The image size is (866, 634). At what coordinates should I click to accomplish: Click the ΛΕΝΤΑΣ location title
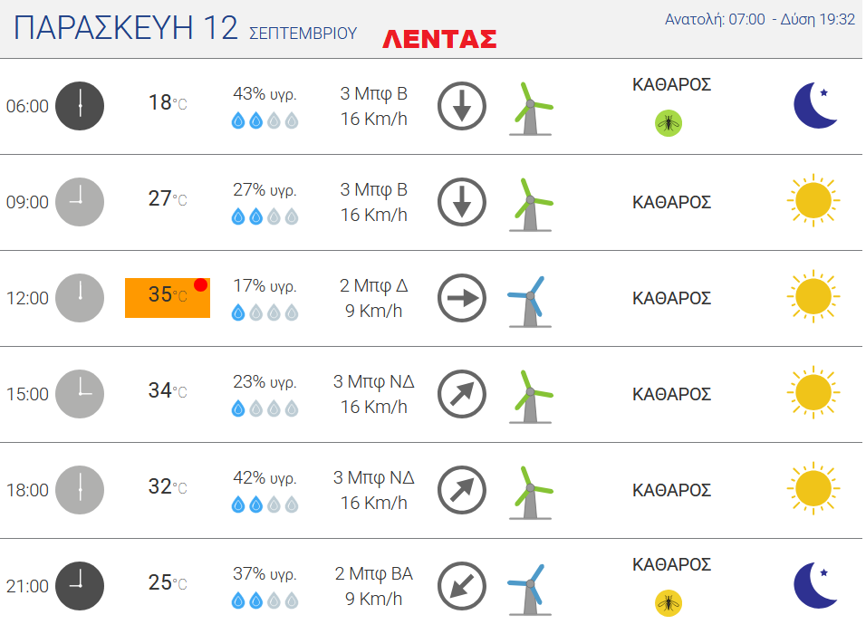[x=439, y=39]
